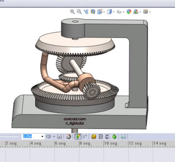Open Motion Study Properties icon

(x=123, y=137)
